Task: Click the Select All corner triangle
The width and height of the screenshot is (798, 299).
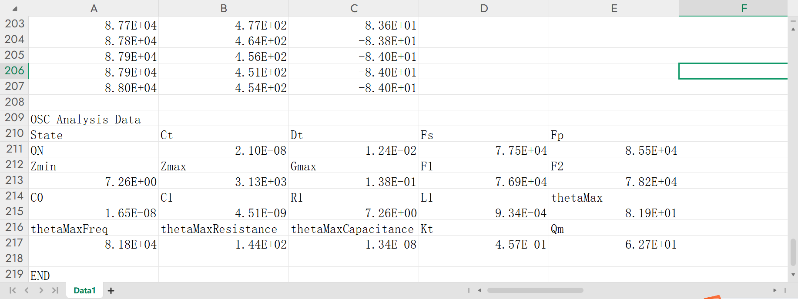Action: click(15, 9)
